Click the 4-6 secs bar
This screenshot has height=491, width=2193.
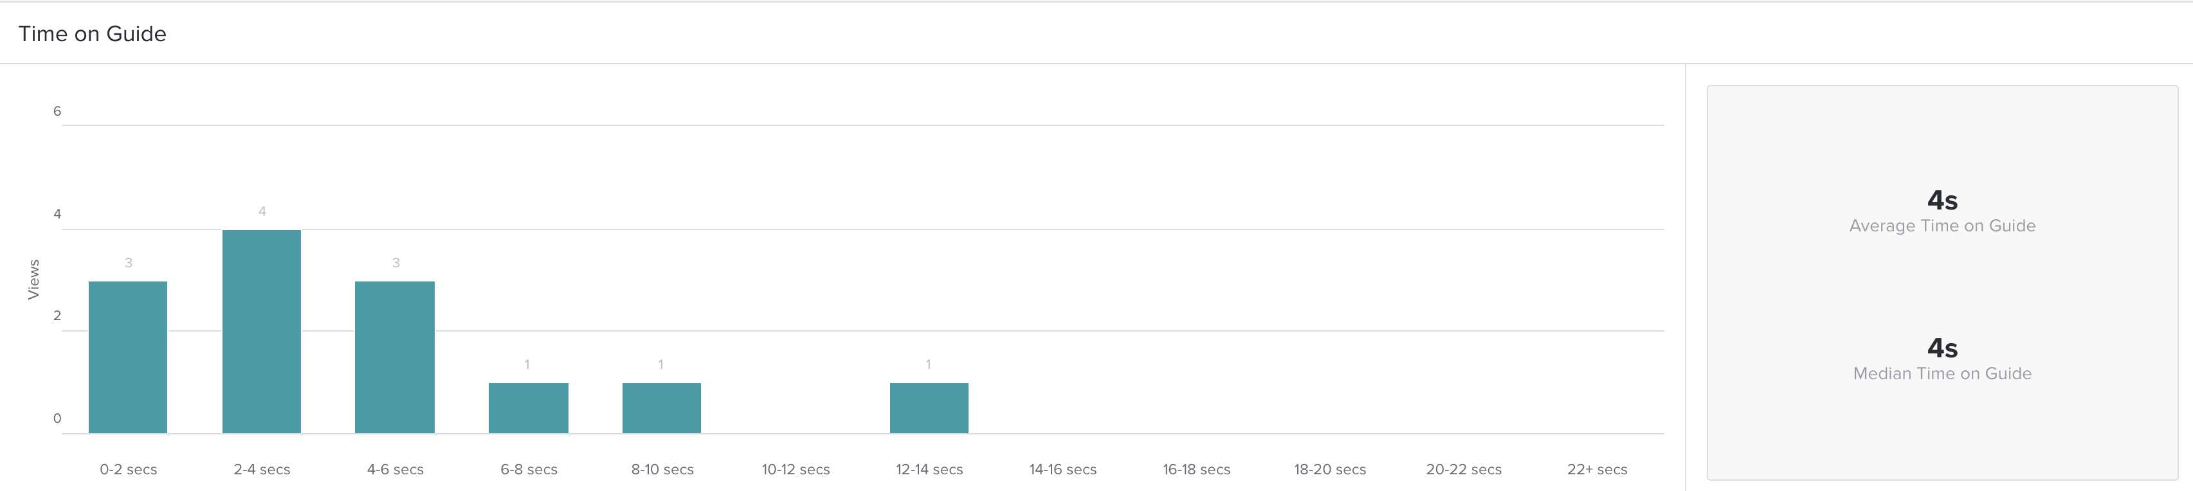[395, 357]
